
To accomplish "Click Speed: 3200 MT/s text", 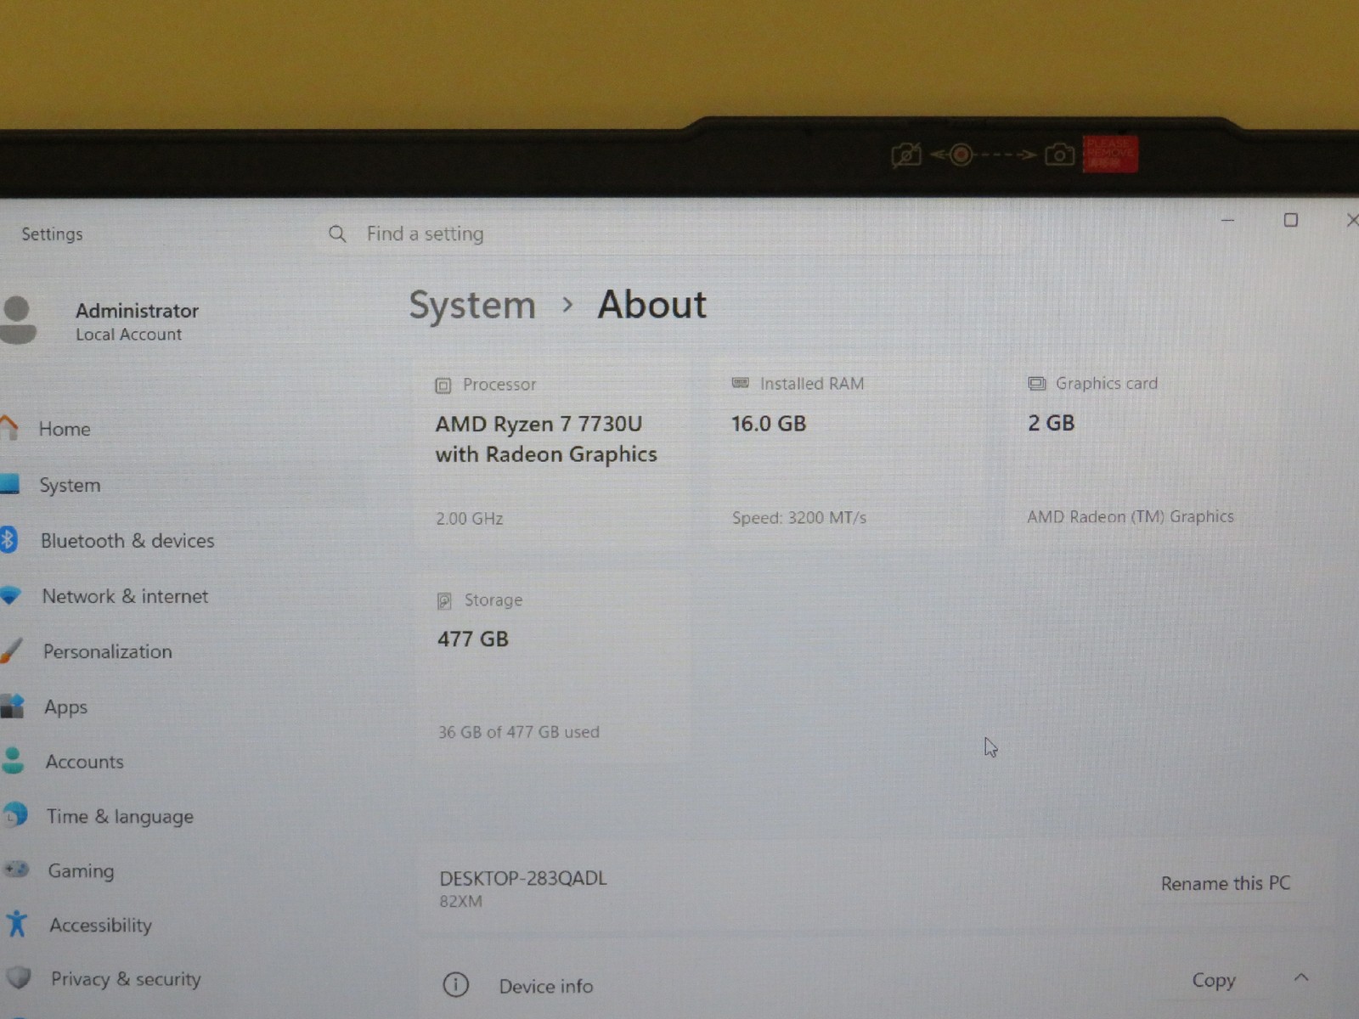I will (x=799, y=517).
